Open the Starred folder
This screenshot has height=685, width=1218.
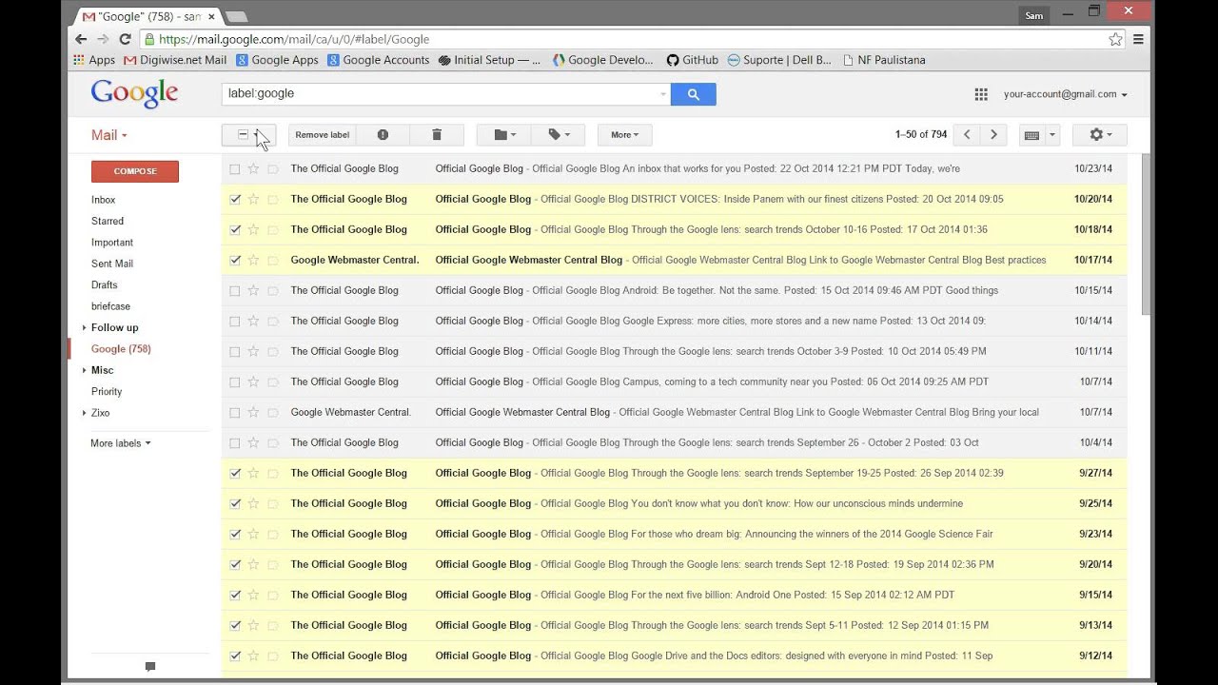pyautogui.click(x=108, y=221)
